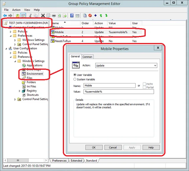This screenshot has width=189, height=171.
Task: Click the black X Delete icon
Action: coord(43,16)
